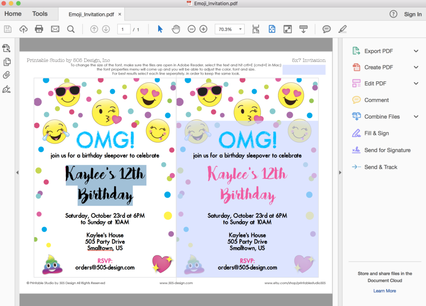426x306 pixels.
Task: Open the Tools tab
Action: tap(40, 13)
